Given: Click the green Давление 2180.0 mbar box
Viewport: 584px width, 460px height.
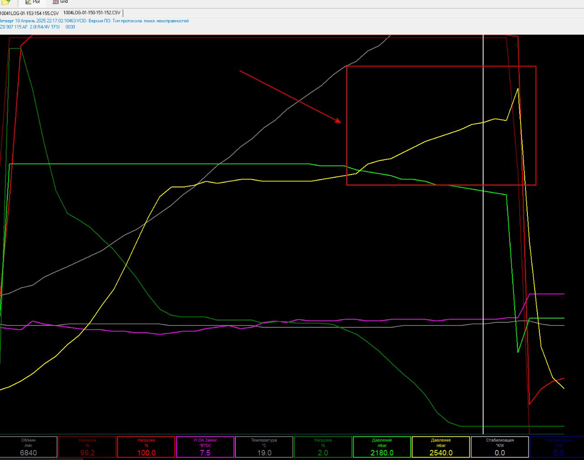Looking at the screenshot, I should pos(382,447).
